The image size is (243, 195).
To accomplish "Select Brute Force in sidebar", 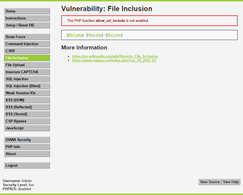I will point(27,37).
